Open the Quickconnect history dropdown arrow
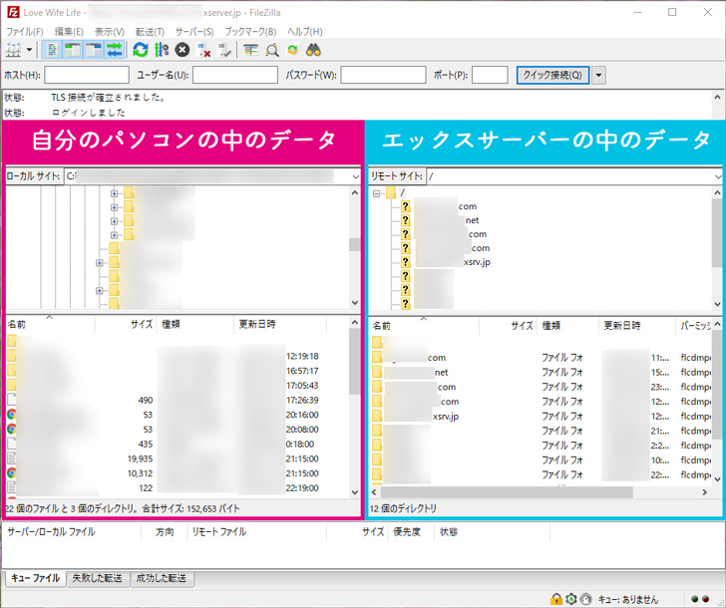This screenshot has height=608, width=726. tap(598, 75)
